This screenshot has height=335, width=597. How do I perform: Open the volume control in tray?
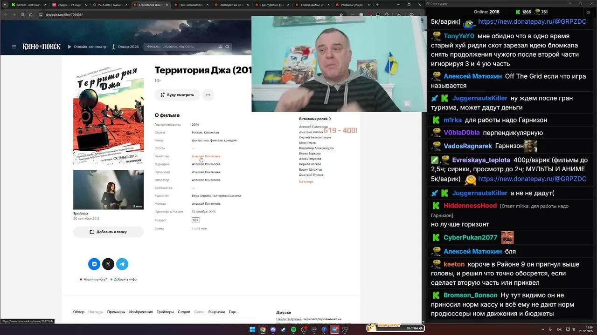tap(573, 329)
